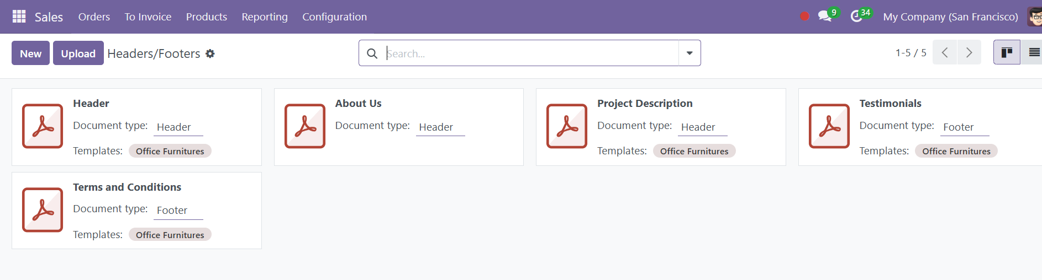Click the Upload button
The height and width of the screenshot is (280, 1042).
click(x=78, y=53)
